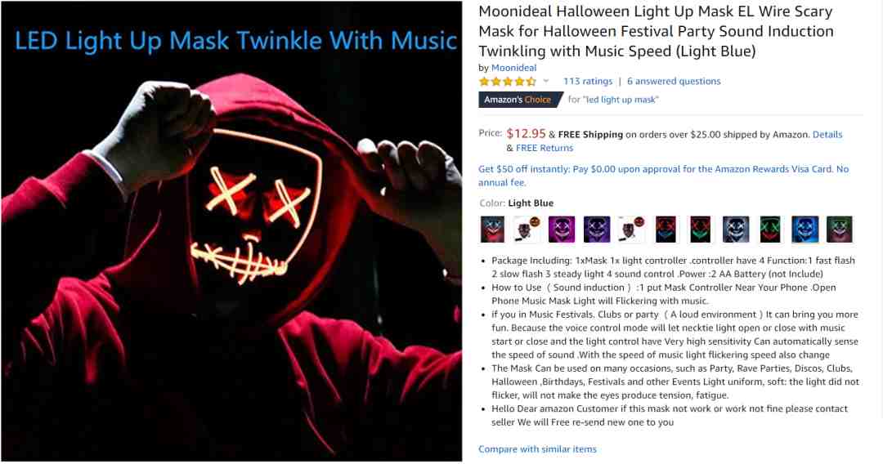Viewport: 883px width, 464px height.
Task: Choose the white-glow mask swatch
Action: pyautogui.click(x=736, y=230)
